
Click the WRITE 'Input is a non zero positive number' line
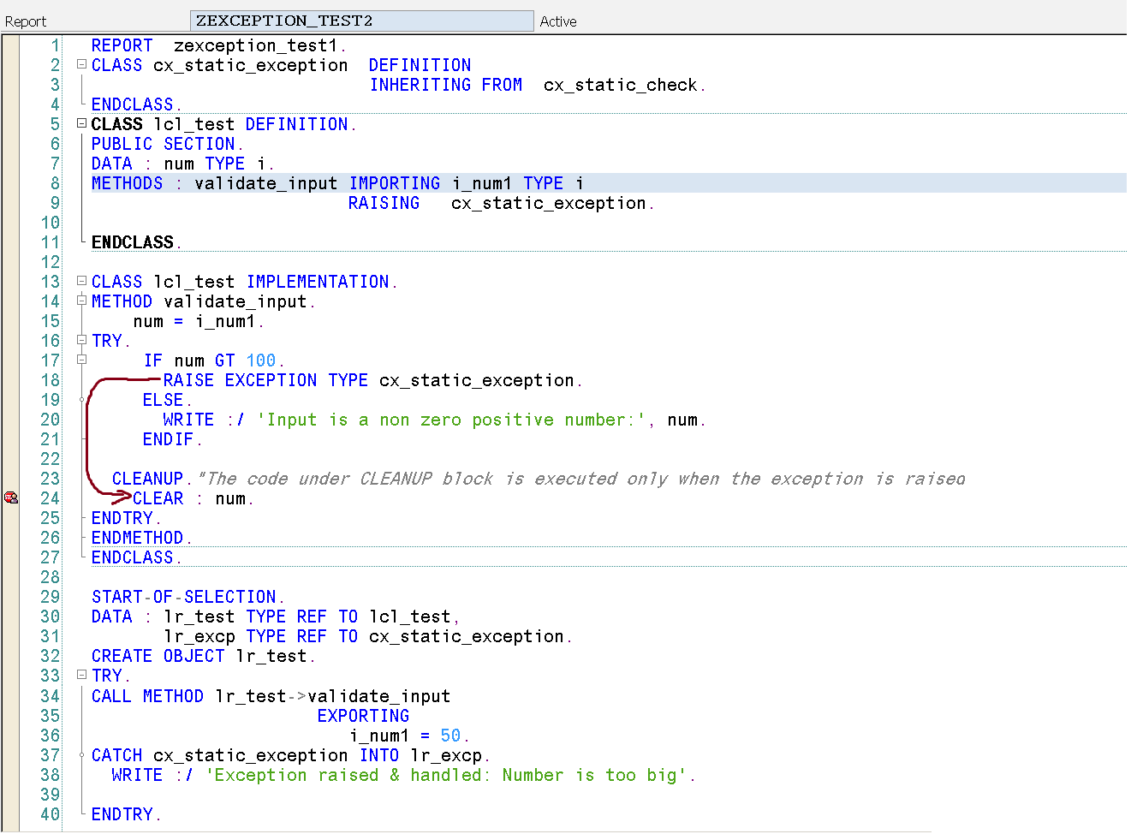(434, 420)
